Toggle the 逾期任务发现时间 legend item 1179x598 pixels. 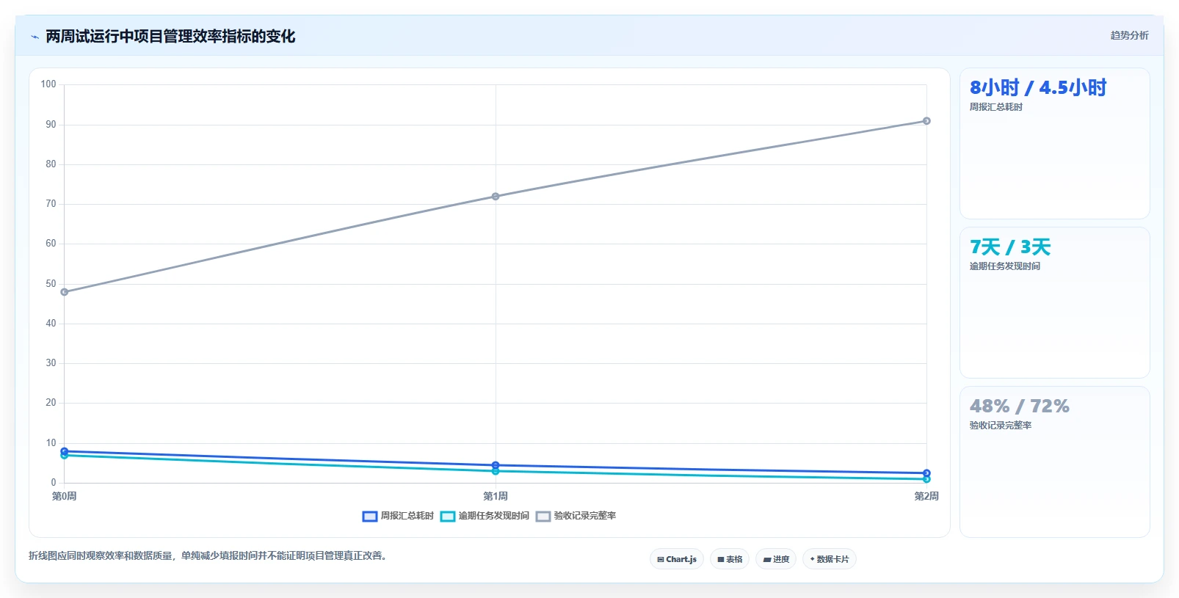click(485, 516)
